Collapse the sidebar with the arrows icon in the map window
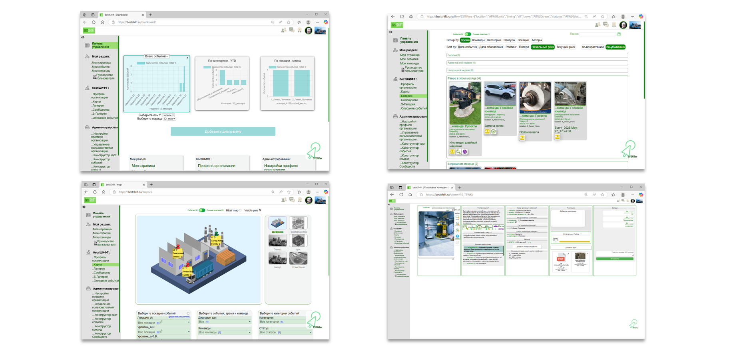 (84, 207)
